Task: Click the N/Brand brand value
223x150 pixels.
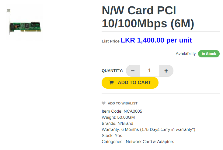Action: [125, 124]
